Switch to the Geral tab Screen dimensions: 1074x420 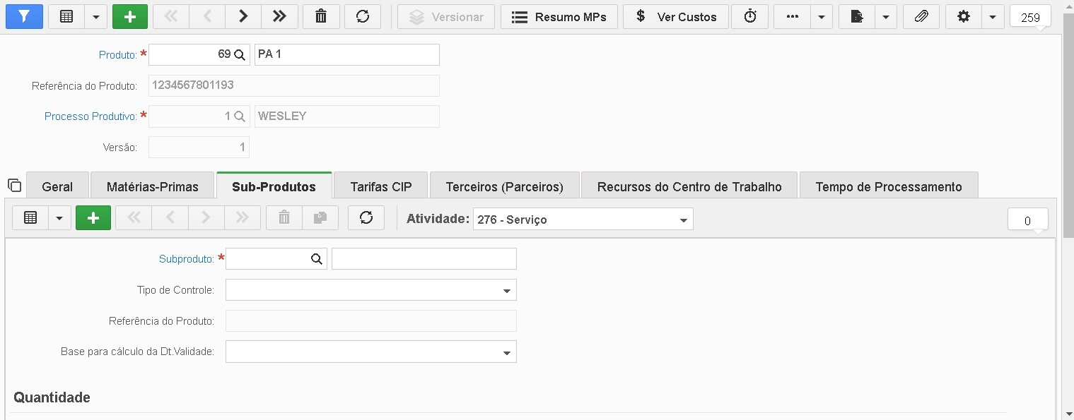tap(57, 186)
